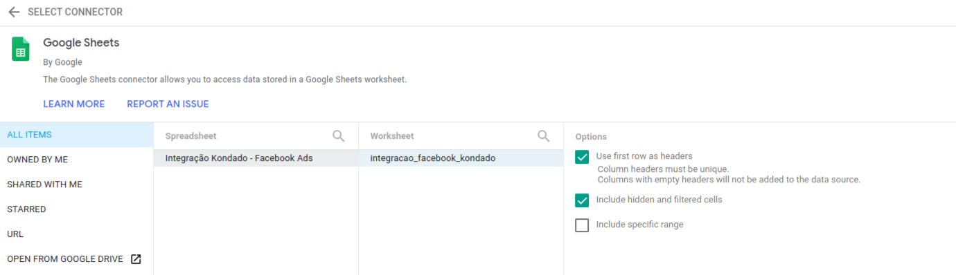Enable Include specific range checkbox
The image size is (956, 275).
[582, 225]
